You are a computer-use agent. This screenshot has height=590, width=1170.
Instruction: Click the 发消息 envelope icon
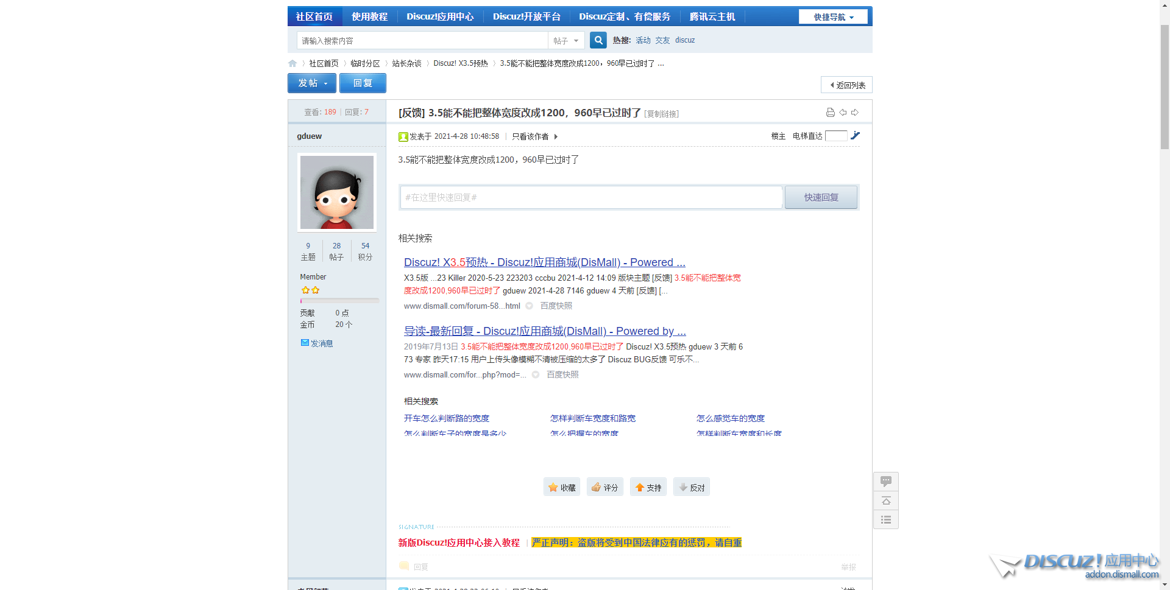pyautogui.click(x=305, y=343)
